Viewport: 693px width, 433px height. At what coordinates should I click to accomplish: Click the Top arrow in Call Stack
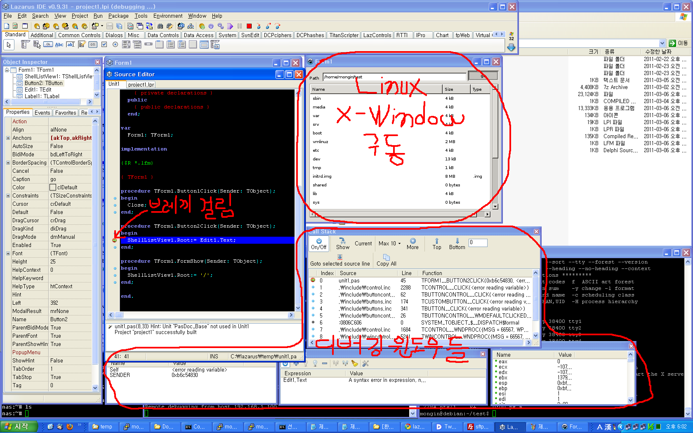436,243
